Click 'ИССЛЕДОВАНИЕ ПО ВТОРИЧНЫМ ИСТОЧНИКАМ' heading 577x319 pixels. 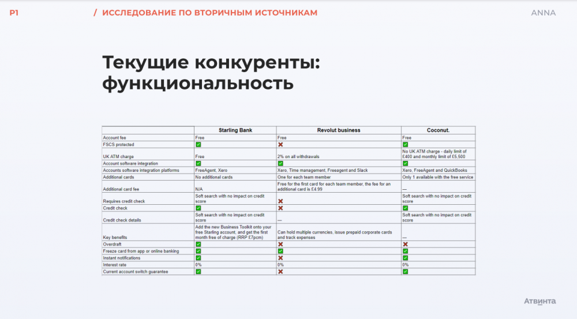pyautogui.click(x=210, y=13)
